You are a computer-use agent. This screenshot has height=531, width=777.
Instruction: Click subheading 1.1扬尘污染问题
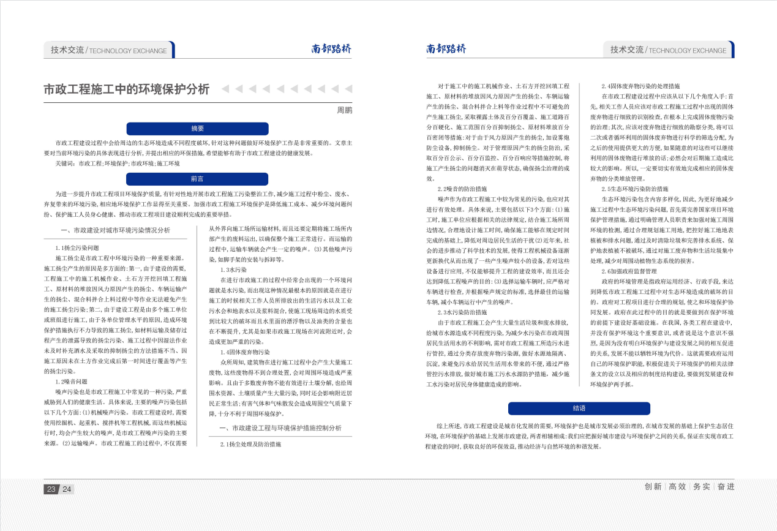pos(77,248)
